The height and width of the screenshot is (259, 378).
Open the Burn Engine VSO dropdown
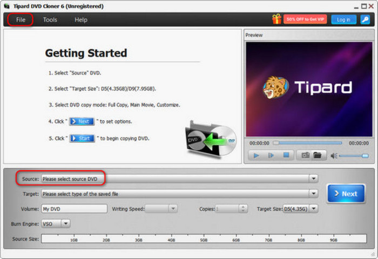coord(66,223)
